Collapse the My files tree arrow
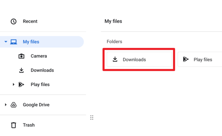Image resolution: width=222 pixels, height=136 pixels. pos(6,42)
